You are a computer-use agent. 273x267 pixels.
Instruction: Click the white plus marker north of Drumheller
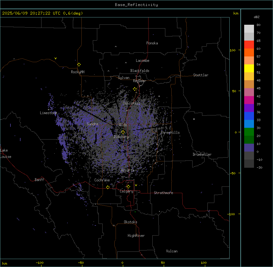194,119
